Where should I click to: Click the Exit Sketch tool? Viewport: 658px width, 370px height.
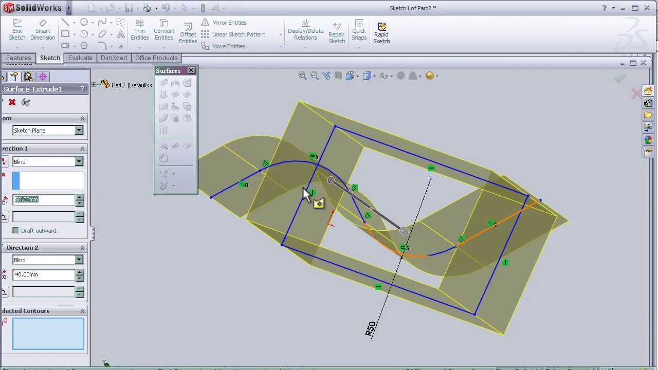coord(17,30)
